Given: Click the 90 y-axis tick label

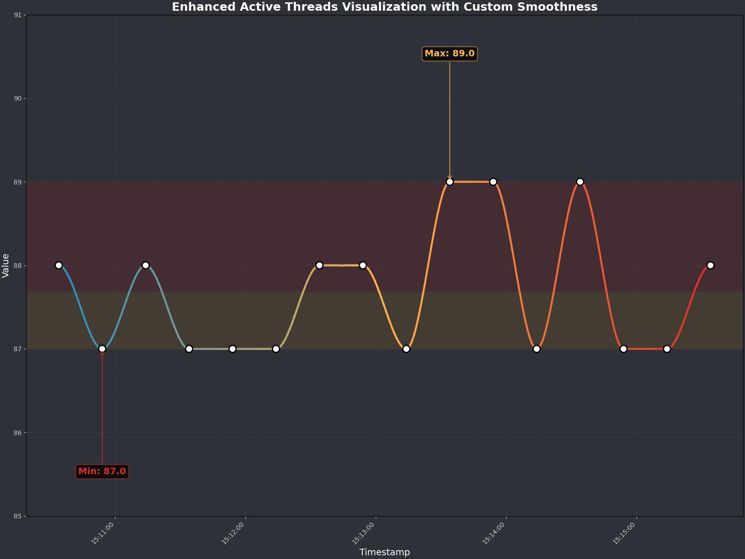Looking at the screenshot, I should (18, 99).
